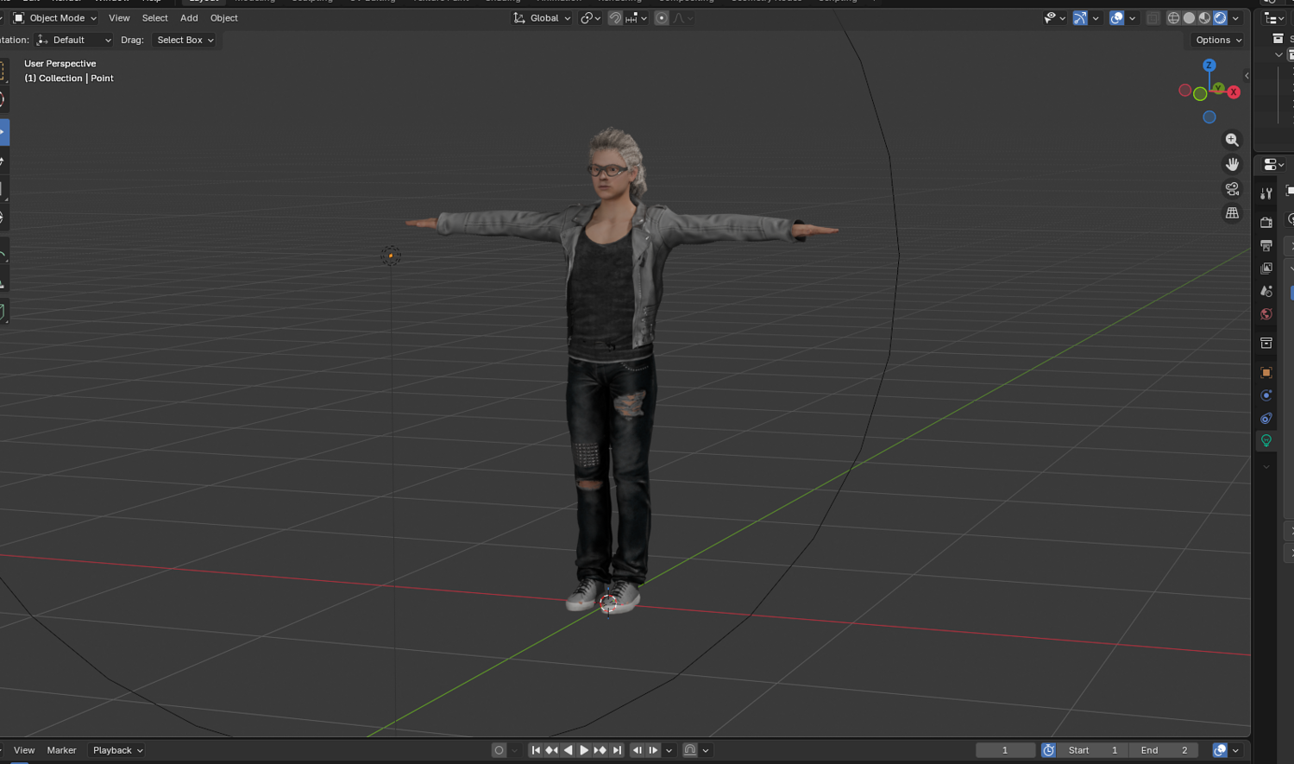Play the animation in reverse
The width and height of the screenshot is (1294, 764).
pos(568,750)
